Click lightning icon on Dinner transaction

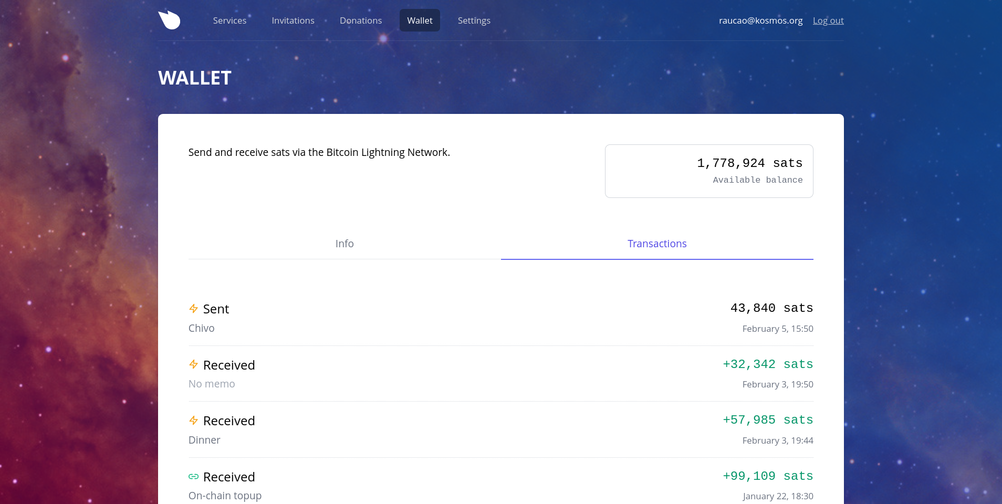[x=193, y=421]
